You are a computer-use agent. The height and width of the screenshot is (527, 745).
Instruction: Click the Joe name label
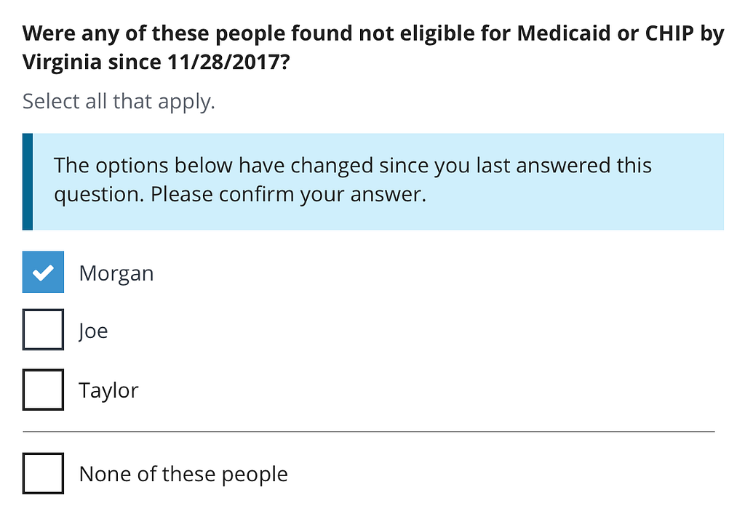pos(94,331)
